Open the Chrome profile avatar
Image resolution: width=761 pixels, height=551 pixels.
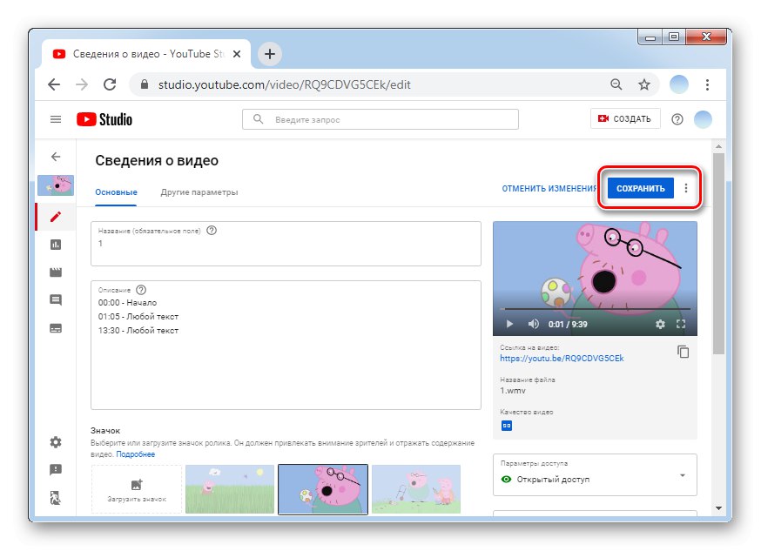[679, 85]
